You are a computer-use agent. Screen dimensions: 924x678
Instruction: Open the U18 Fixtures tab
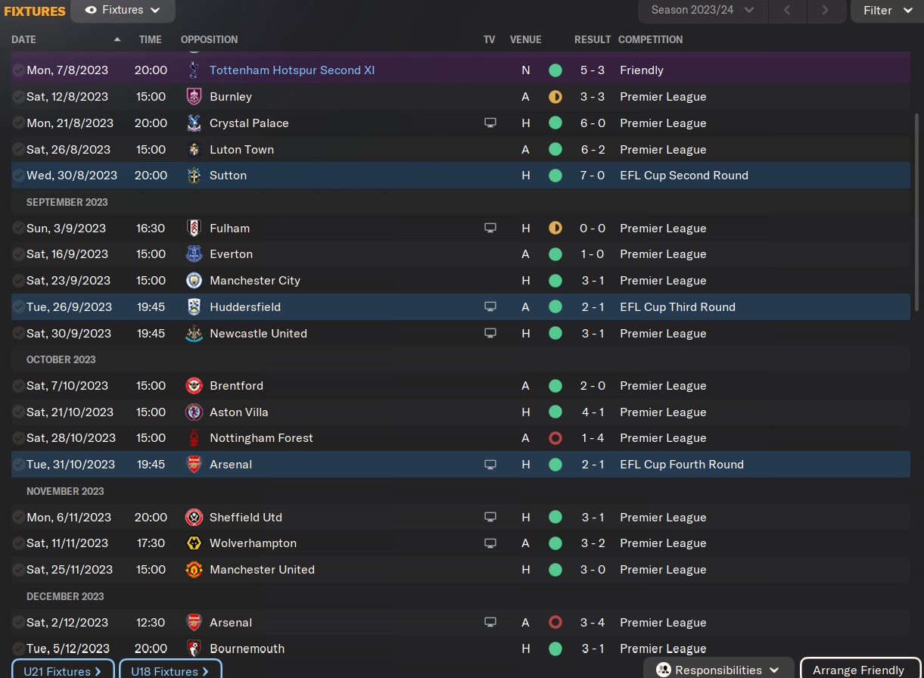[x=170, y=670]
